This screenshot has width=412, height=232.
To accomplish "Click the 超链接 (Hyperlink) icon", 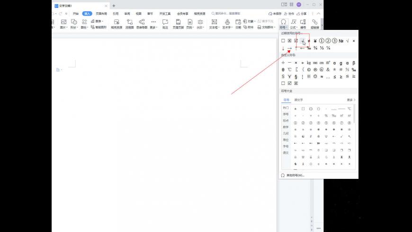I will click(314, 22).
